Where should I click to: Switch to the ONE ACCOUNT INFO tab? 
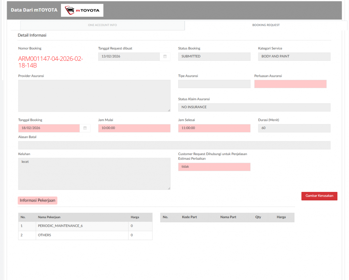click(102, 25)
